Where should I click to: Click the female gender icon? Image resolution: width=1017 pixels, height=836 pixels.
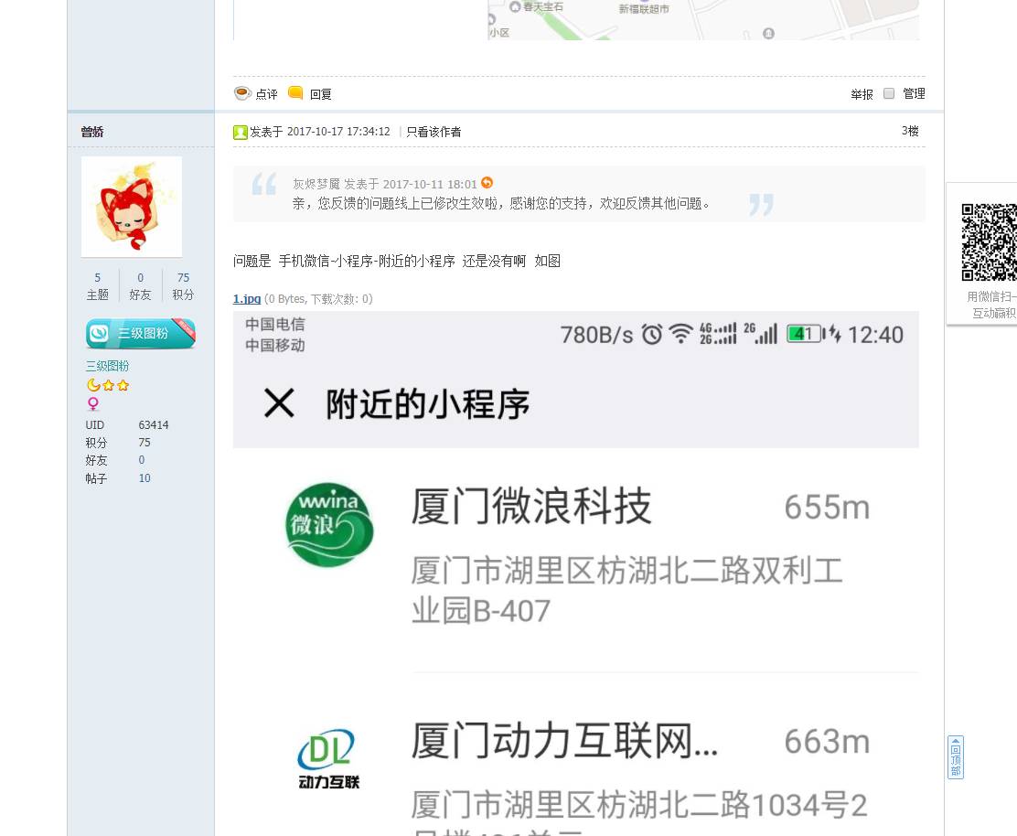click(92, 403)
